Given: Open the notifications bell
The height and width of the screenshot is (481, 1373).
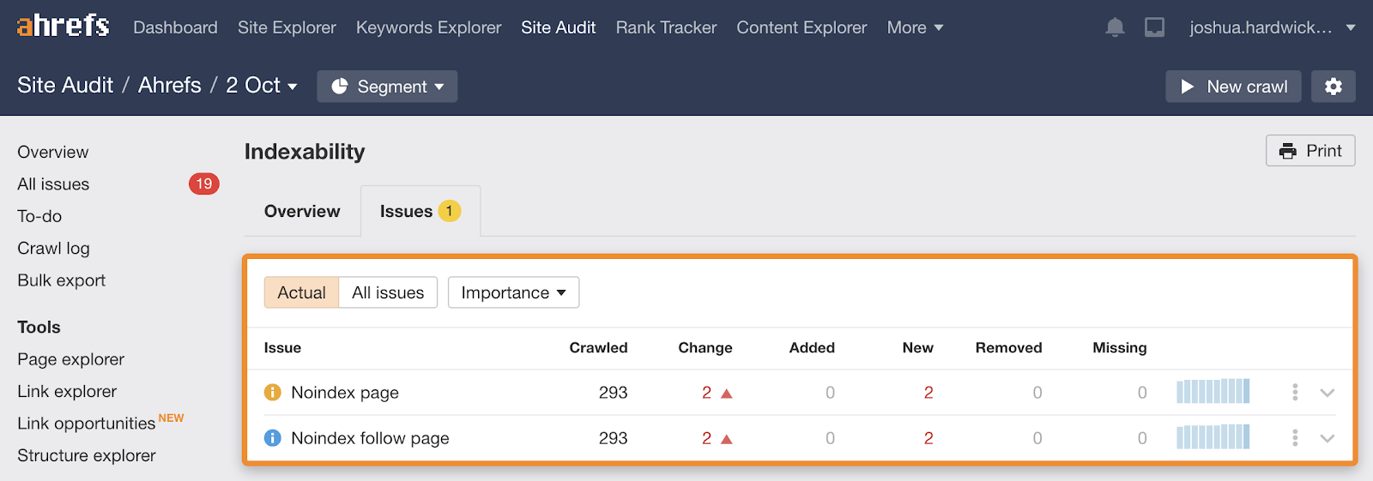Looking at the screenshot, I should [x=1115, y=27].
